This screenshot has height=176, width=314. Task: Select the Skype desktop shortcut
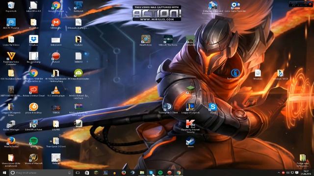pyautogui.click(x=212, y=109)
